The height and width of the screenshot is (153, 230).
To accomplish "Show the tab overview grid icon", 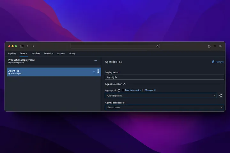I will tap(221, 46).
